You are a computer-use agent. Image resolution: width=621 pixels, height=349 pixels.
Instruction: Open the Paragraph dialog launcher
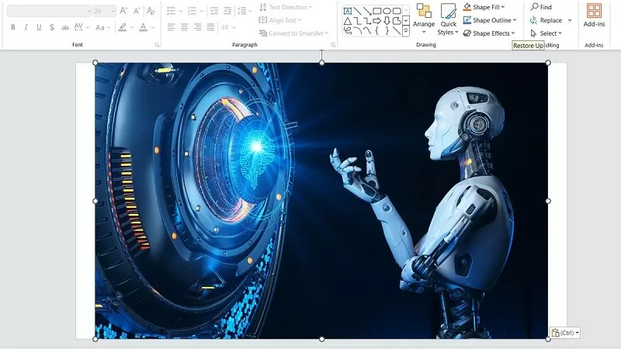point(333,45)
